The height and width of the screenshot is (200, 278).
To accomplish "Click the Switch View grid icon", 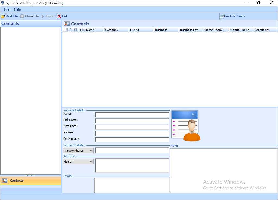I will [223, 16].
